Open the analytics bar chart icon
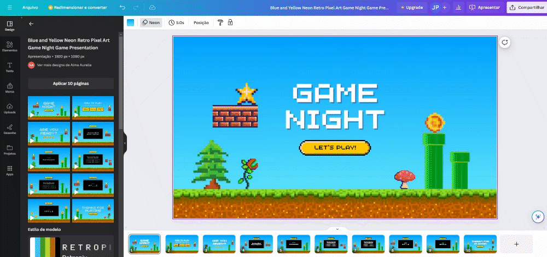Image resolution: width=547 pixels, height=257 pixels. click(458, 8)
